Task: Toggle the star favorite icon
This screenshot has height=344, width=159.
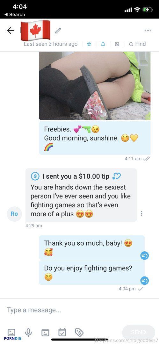Action: [x=89, y=44]
